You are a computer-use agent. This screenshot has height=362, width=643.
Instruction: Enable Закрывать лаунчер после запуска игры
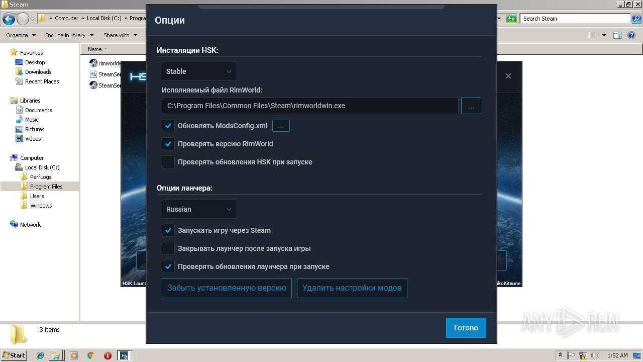tap(168, 248)
